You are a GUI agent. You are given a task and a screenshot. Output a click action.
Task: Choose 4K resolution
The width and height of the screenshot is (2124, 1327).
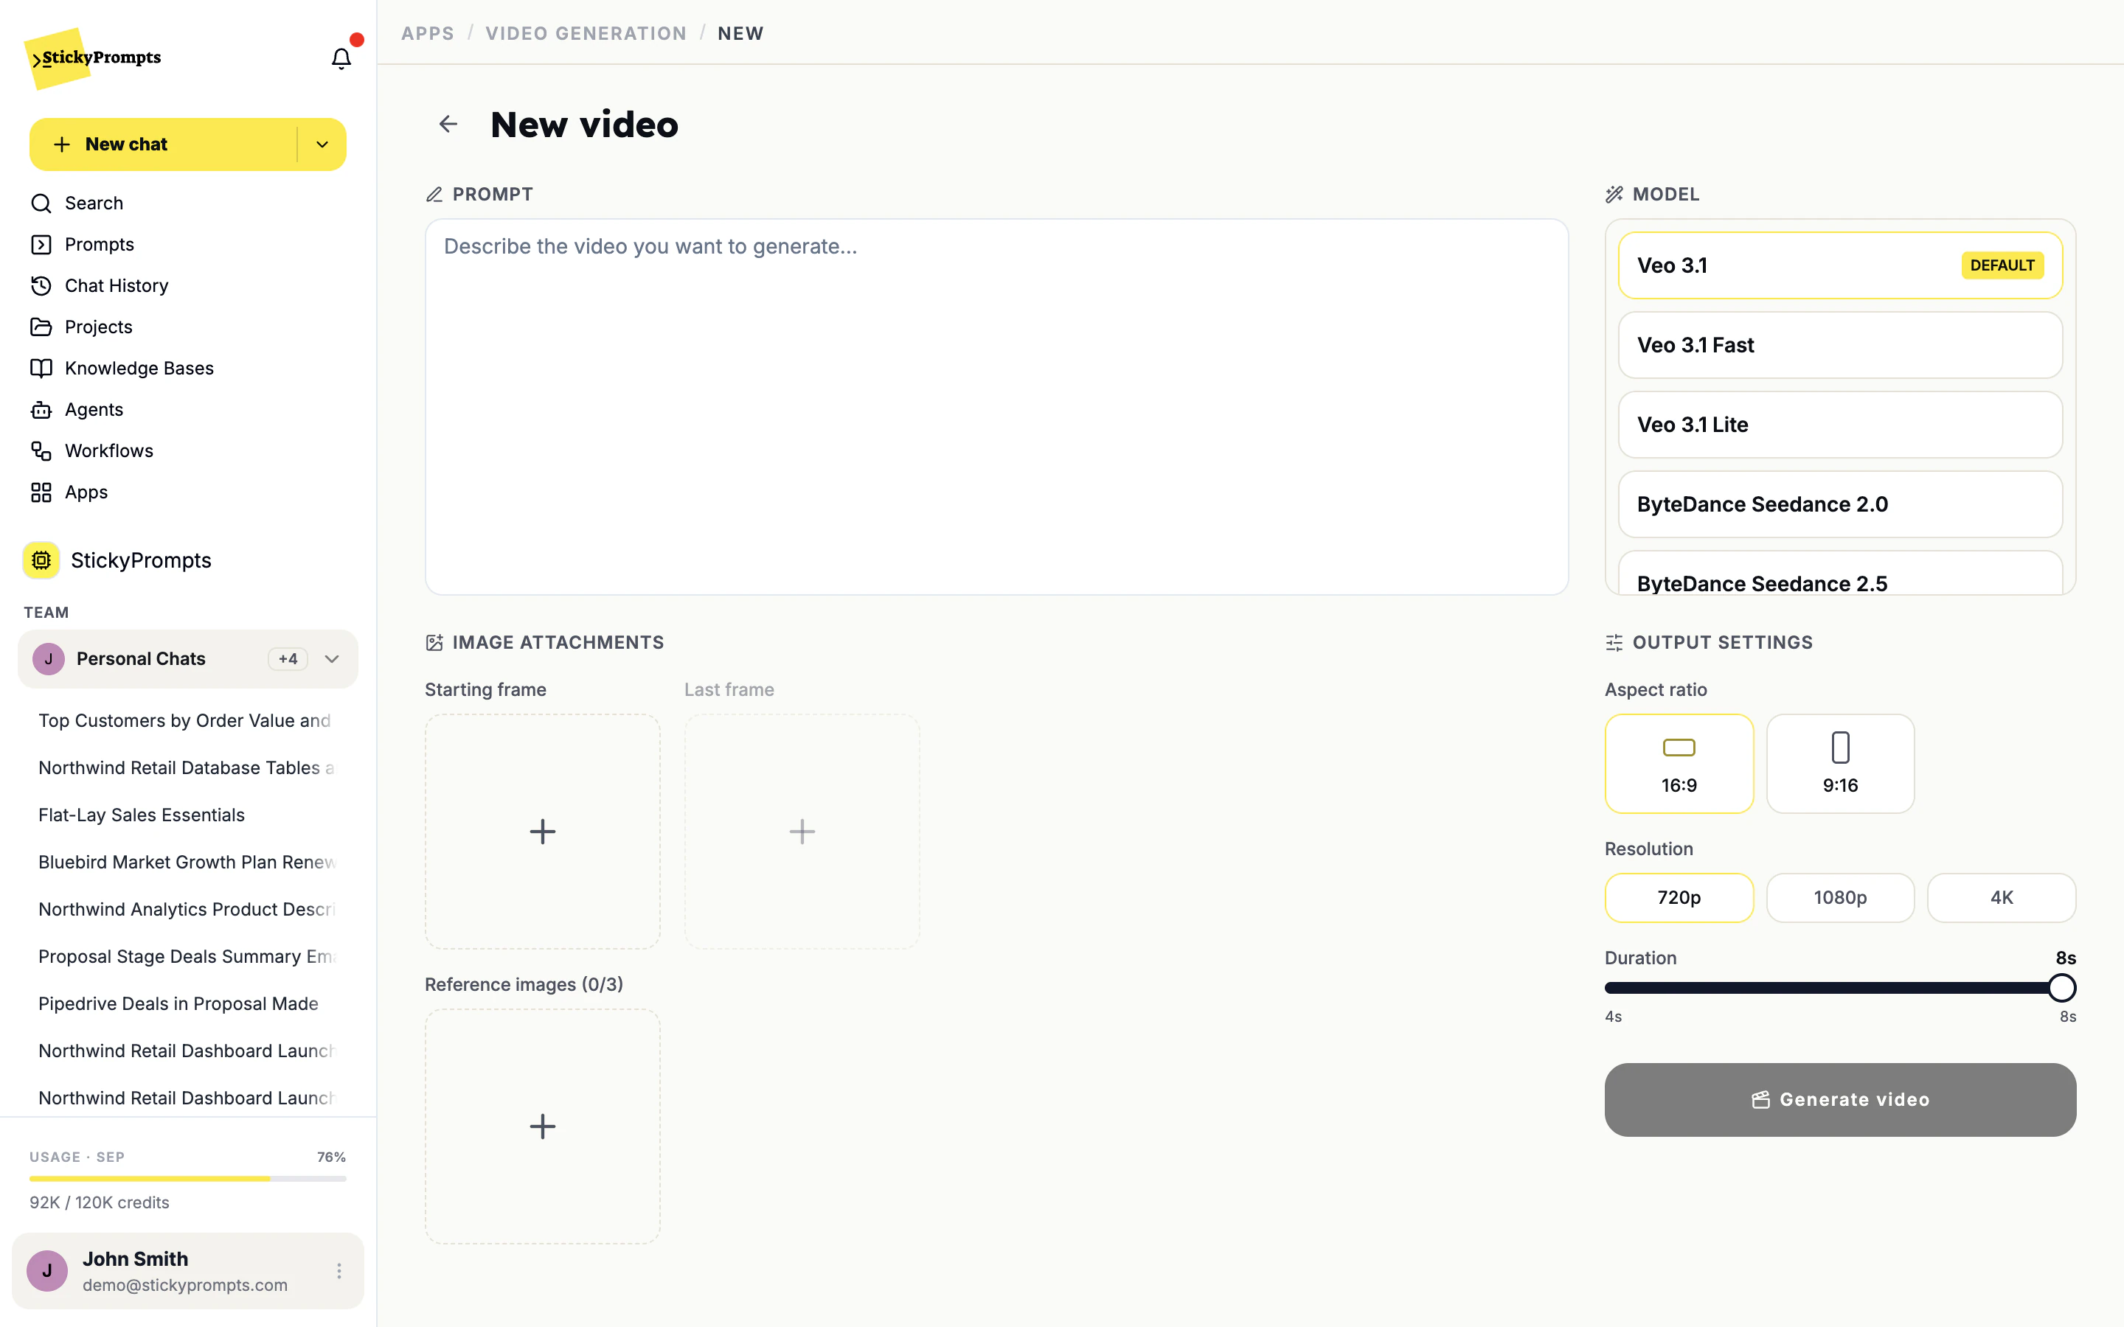click(2002, 898)
